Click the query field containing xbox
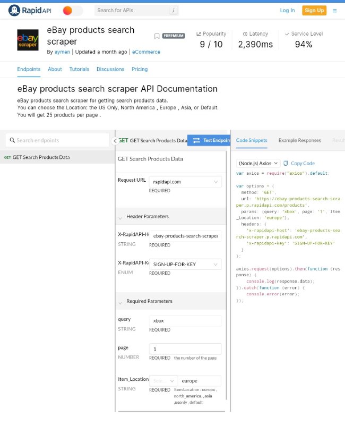 [x=185, y=321]
